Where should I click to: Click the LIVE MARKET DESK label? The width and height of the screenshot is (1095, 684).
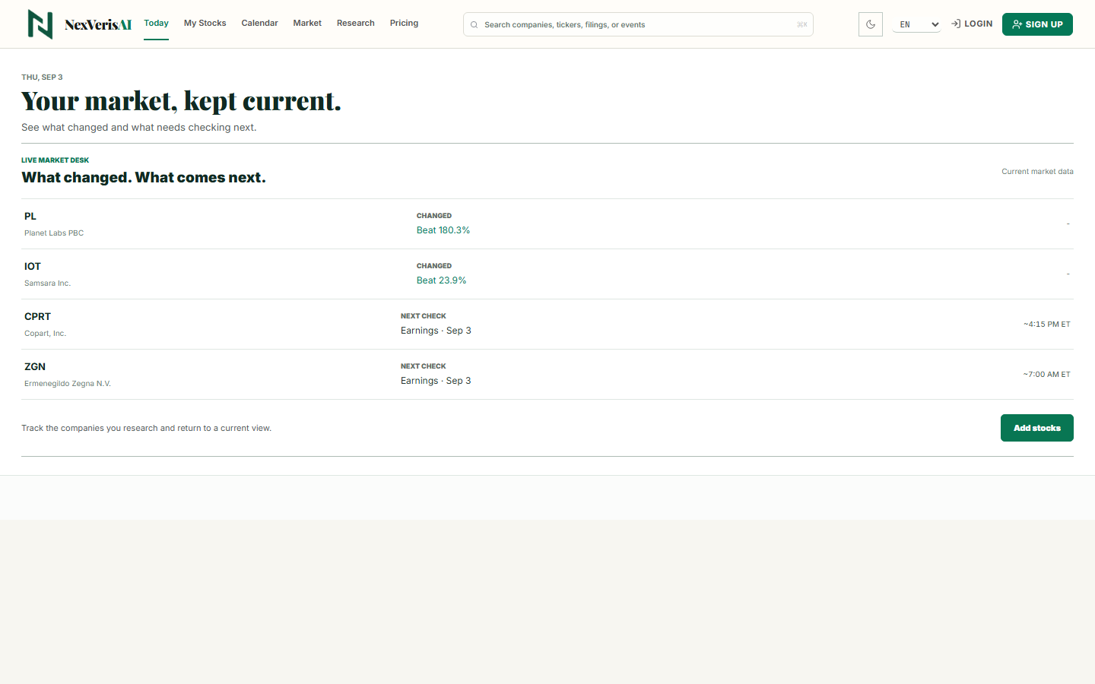point(55,160)
